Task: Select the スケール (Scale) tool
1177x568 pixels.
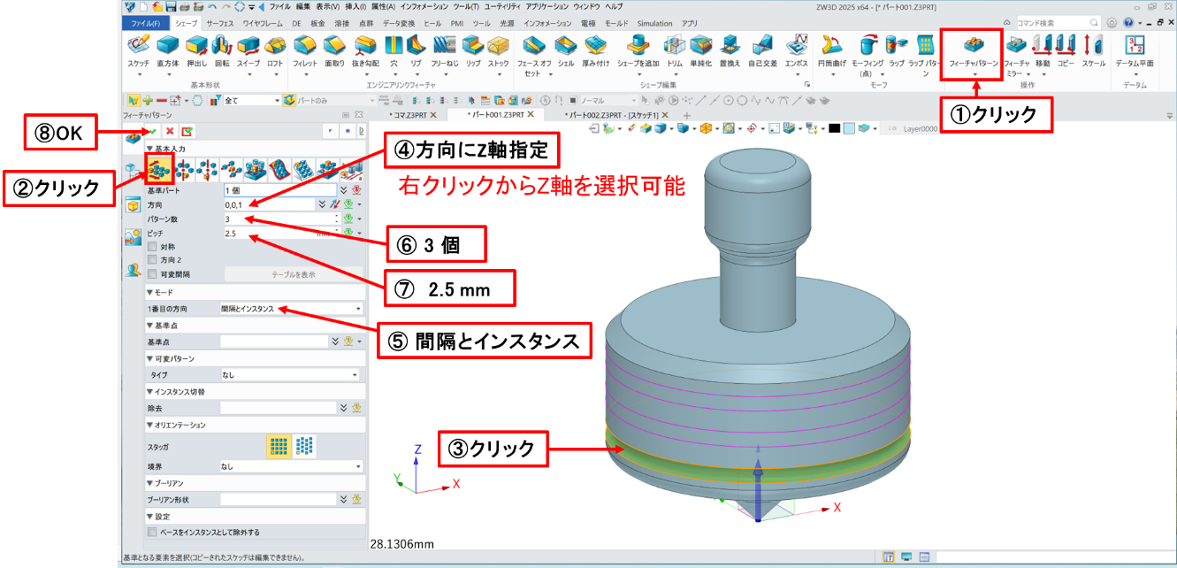Action: [x=1093, y=44]
